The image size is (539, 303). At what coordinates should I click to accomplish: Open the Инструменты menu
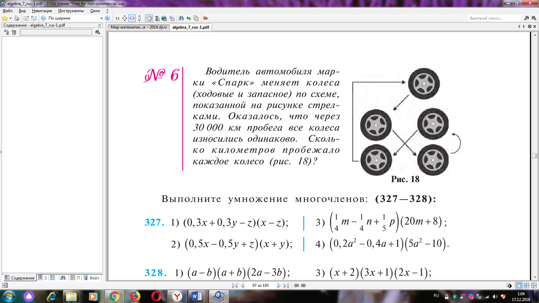tap(71, 11)
